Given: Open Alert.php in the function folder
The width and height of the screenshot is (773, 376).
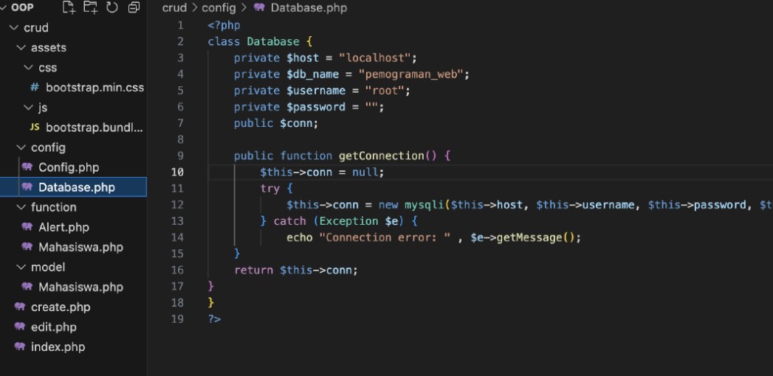Looking at the screenshot, I should tap(63, 227).
